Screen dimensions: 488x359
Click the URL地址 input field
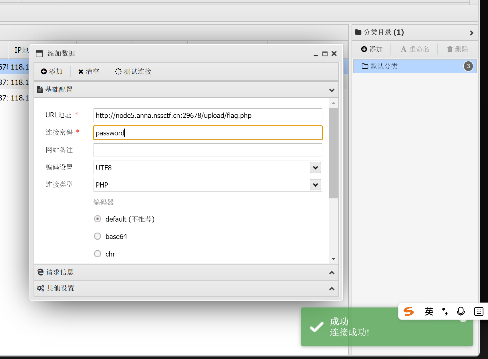point(208,115)
